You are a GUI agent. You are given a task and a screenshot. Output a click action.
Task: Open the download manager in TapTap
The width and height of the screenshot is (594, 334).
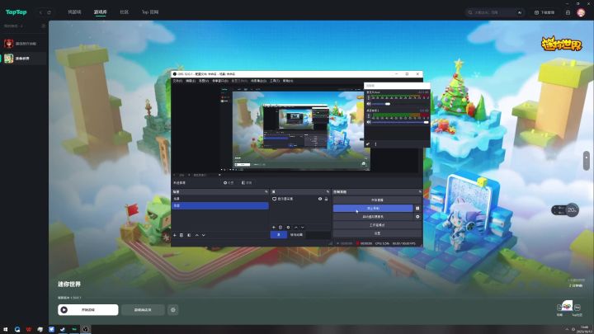pos(544,12)
